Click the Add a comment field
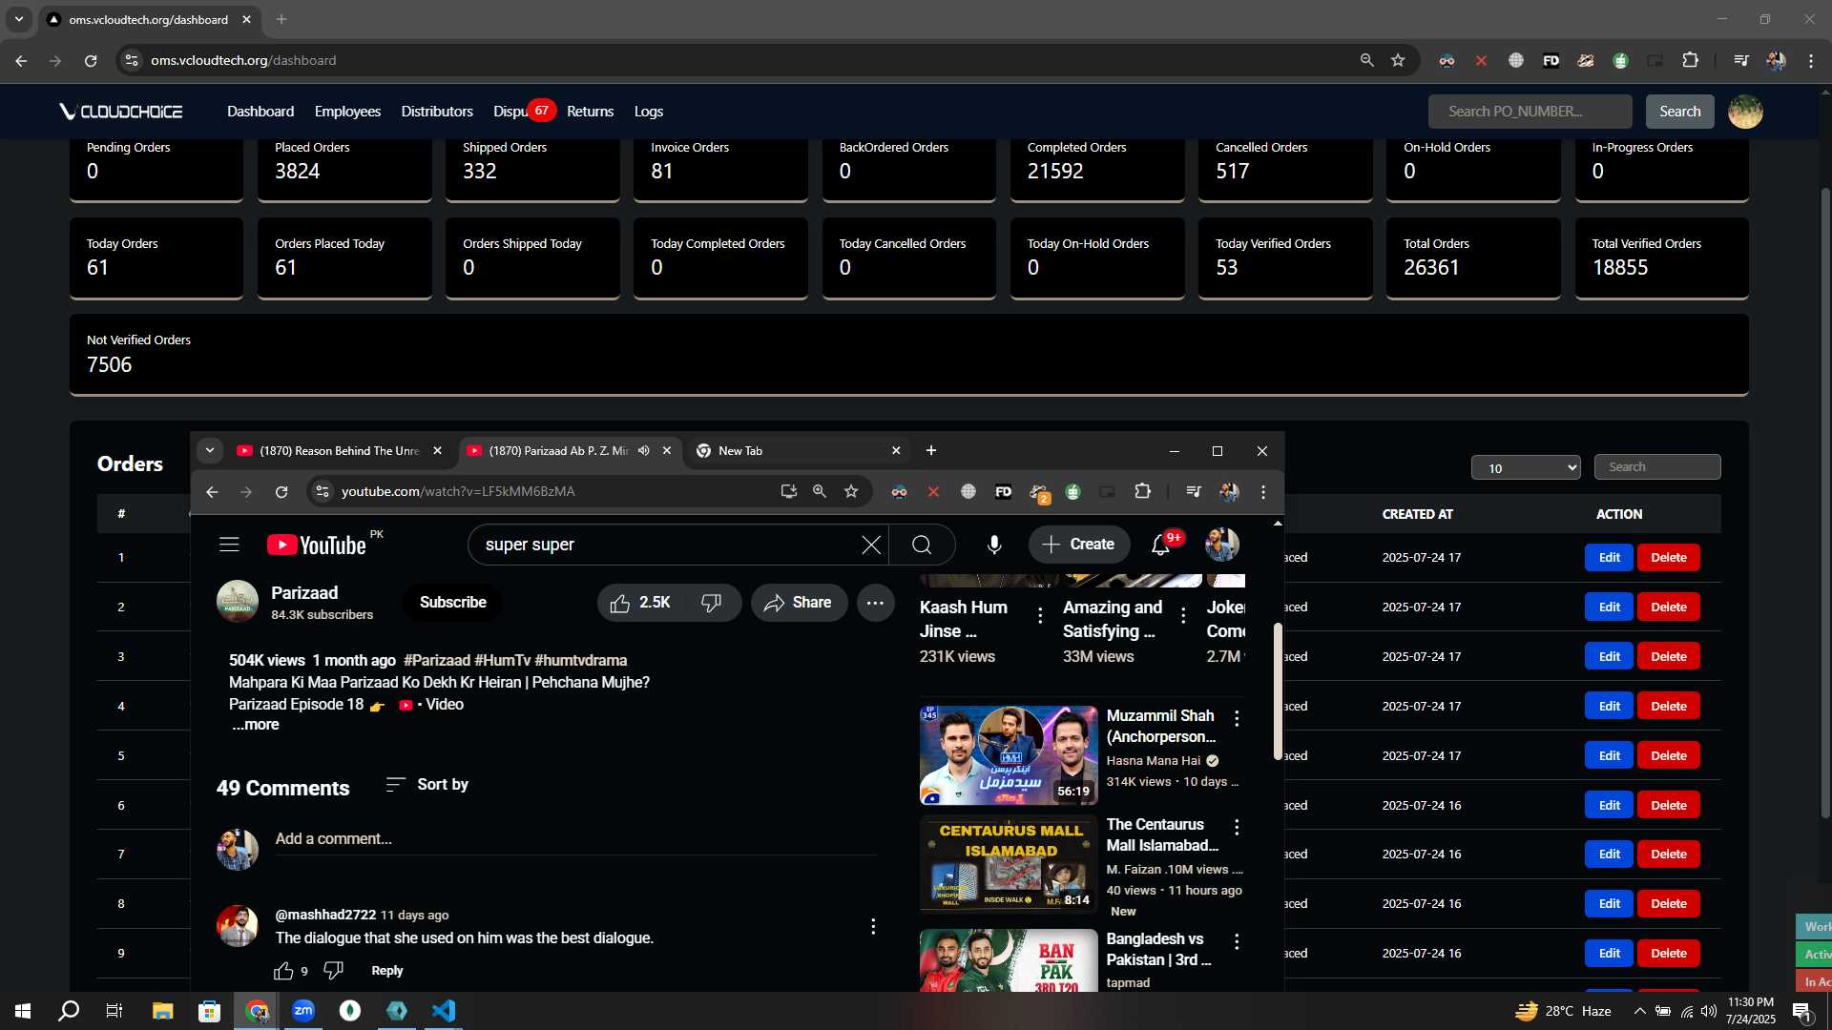1832x1030 pixels. click(576, 839)
